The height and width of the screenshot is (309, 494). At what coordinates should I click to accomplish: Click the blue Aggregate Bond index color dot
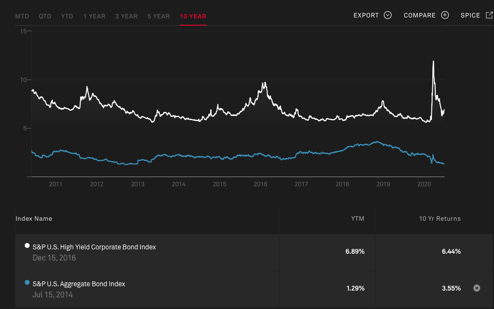[27, 282]
